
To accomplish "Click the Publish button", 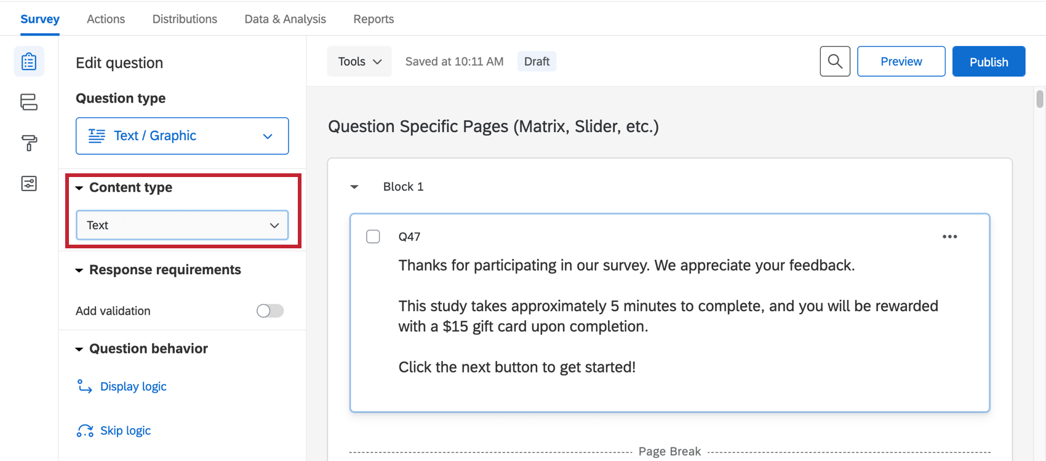I will coord(988,61).
